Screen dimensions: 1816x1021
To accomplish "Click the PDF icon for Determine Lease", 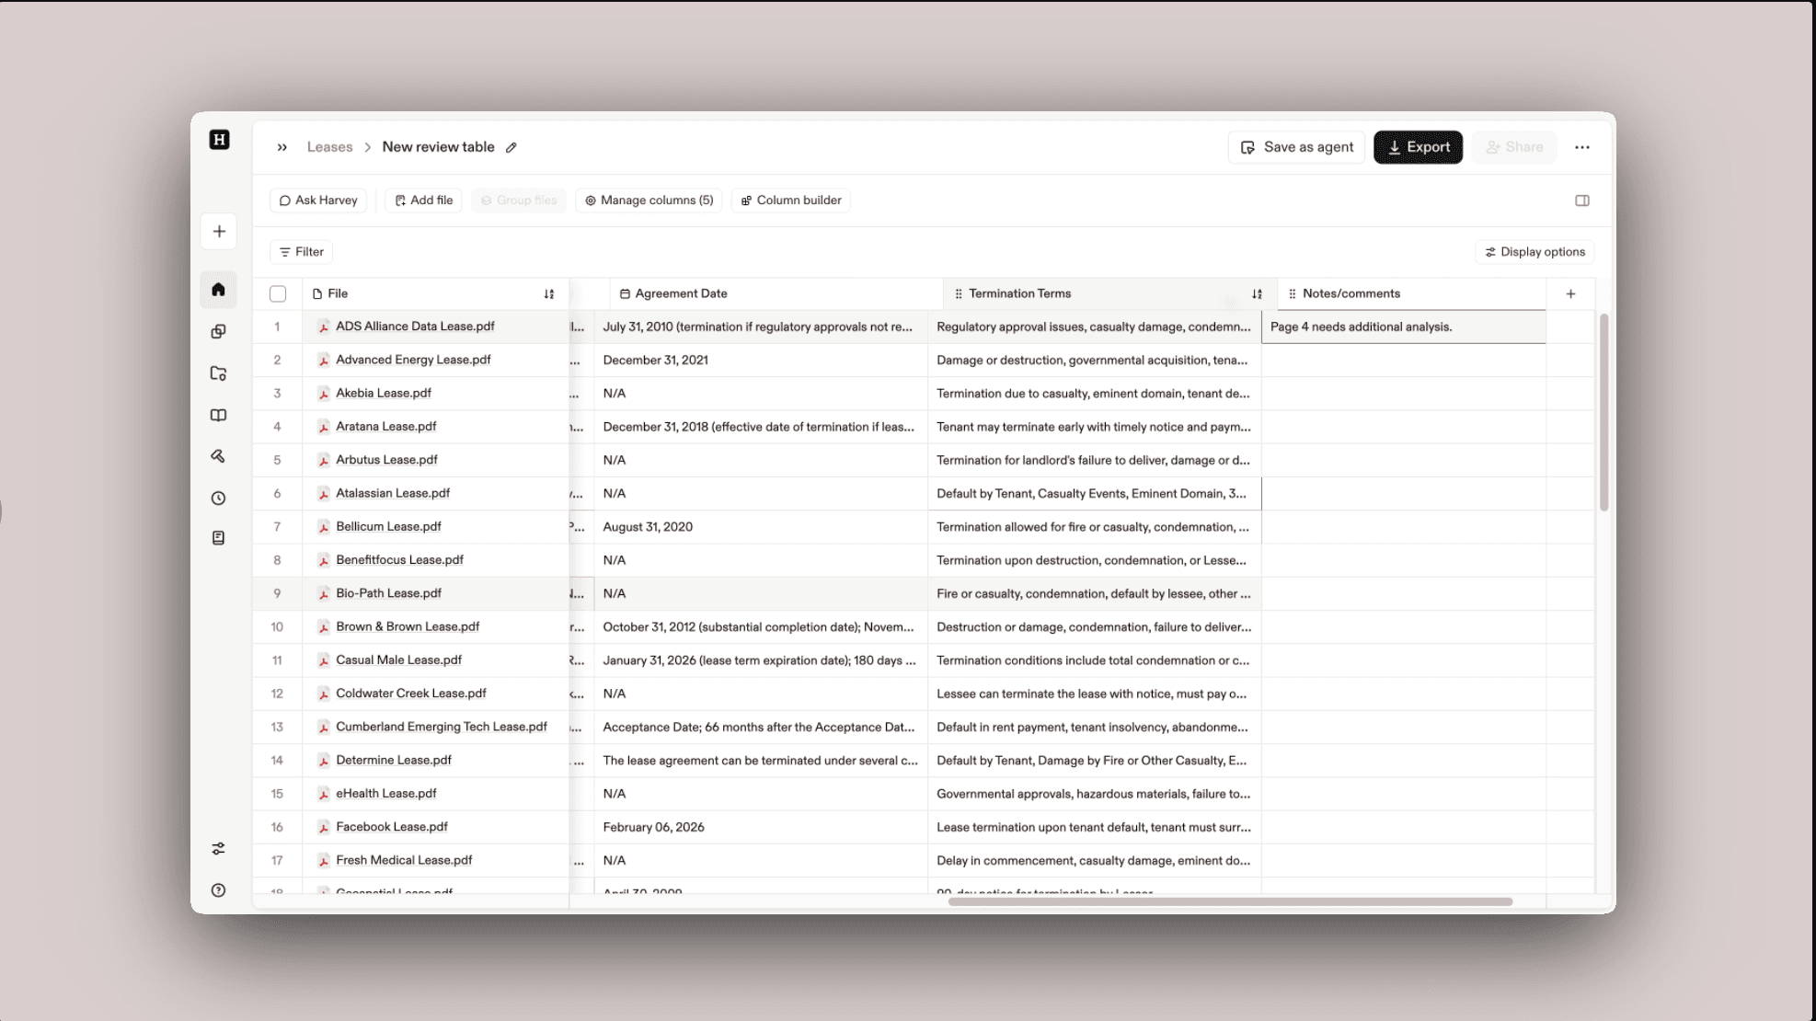I will (x=324, y=761).
